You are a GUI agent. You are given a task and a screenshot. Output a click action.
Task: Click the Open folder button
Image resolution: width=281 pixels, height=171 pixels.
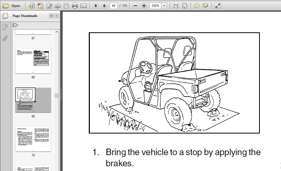click(x=11, y=6)
